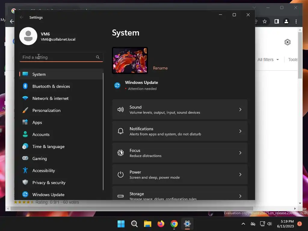Expand Focus with its chevron arrow
The width and height of the screenshot is (308, 231).
[x=240, y=153]
